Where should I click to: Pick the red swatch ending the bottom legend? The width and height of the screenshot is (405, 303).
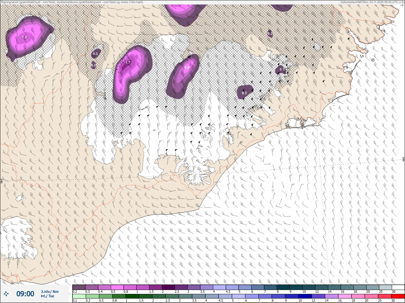pos(398,296)
